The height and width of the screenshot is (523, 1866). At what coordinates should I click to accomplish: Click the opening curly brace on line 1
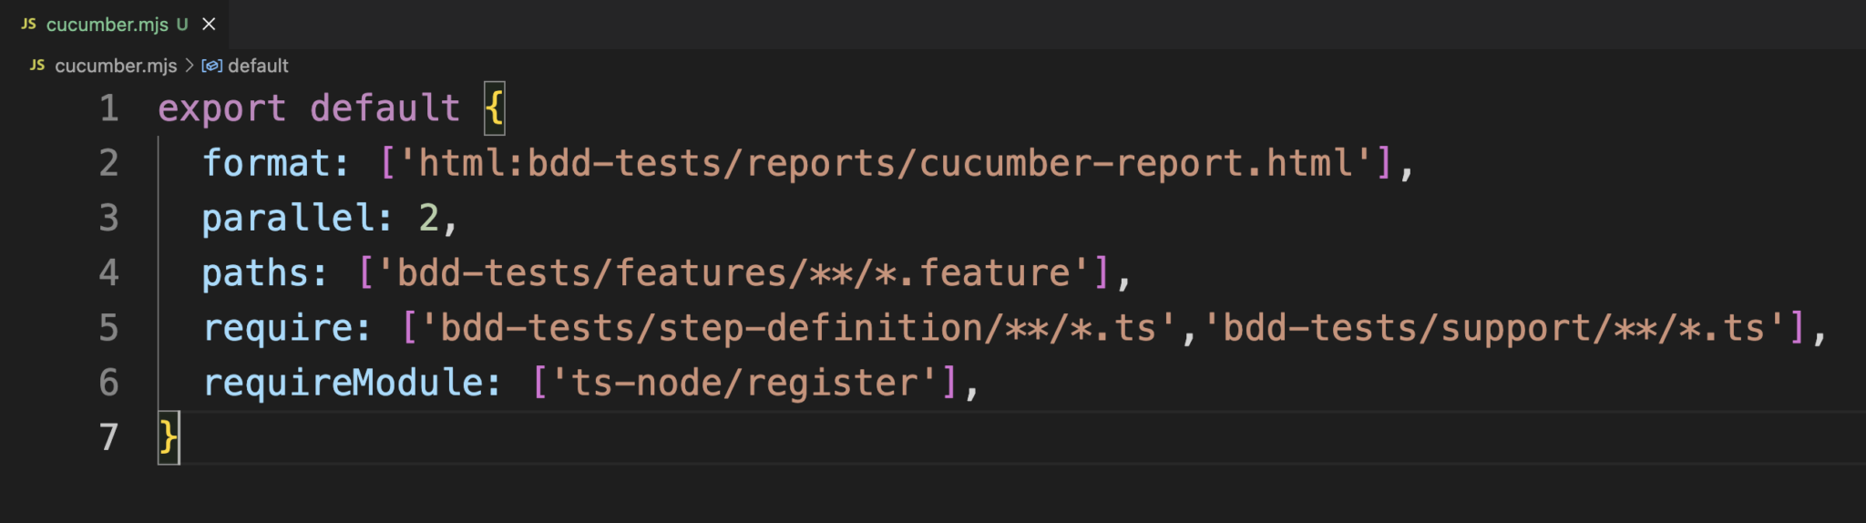click(x=494, y=108)
